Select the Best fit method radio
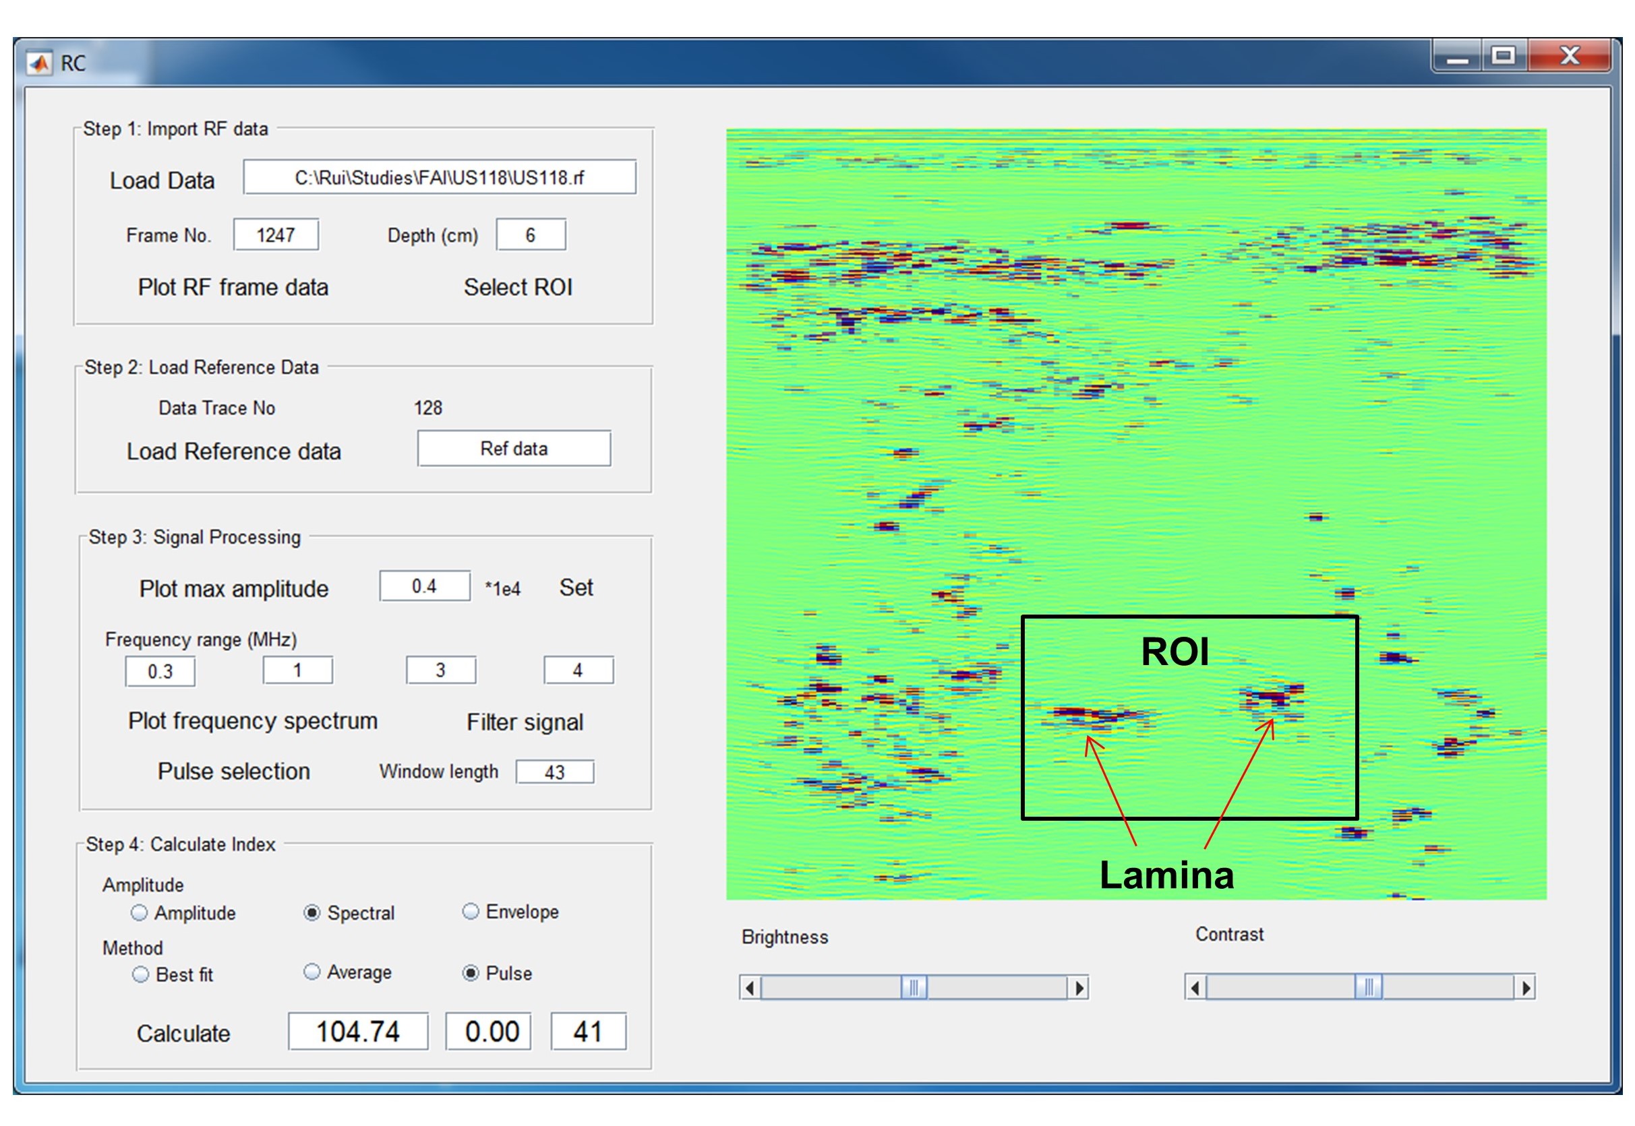The width and height of the screenshot is (1635, 1126). [140, 976]
